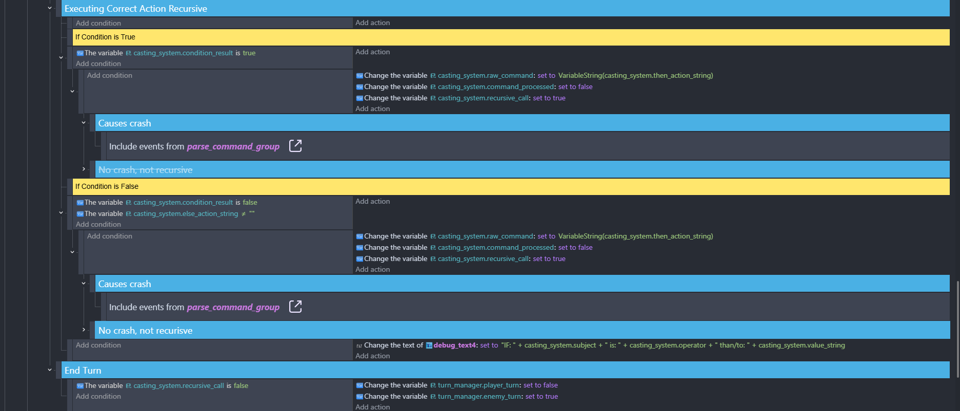This screenshot has width=960, height=411.
Task: Add action below the debug_text4 action
Action: (373, 356)
